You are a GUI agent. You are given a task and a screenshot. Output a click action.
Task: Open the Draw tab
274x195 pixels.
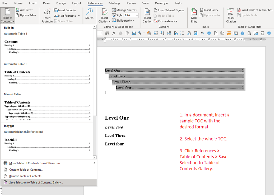[x=46, y=3]
